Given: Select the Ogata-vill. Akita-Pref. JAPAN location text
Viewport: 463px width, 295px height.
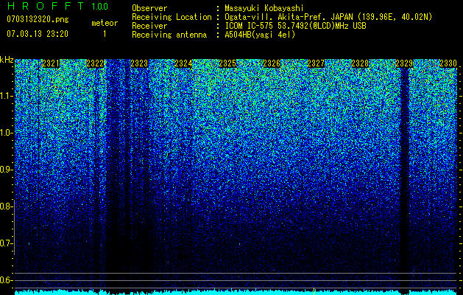Looking at the screenshot, I should [328, 17].
